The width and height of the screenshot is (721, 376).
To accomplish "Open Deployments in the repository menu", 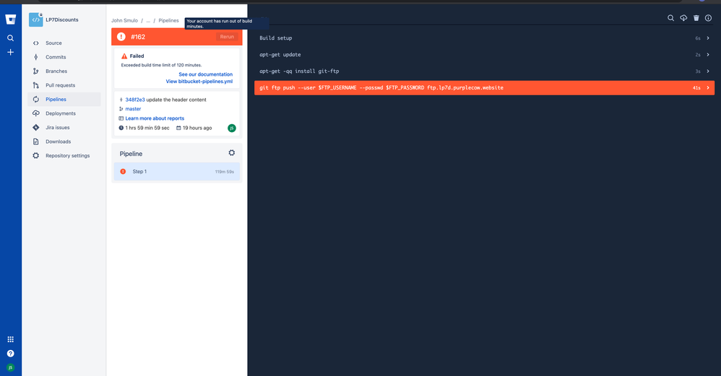I will pos(61,113).
